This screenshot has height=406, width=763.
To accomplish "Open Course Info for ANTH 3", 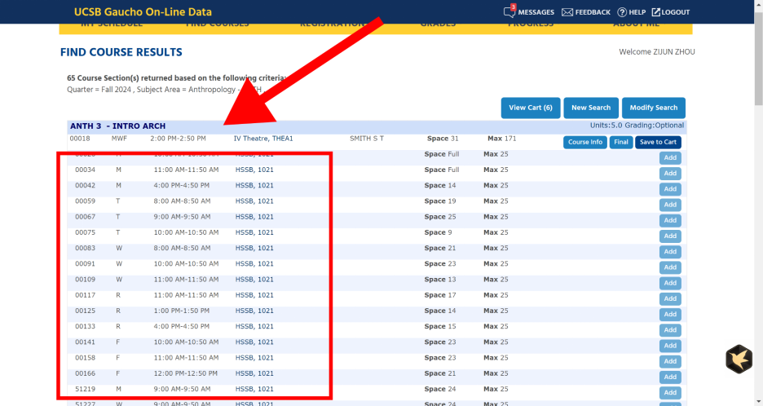I will [585, 142].
